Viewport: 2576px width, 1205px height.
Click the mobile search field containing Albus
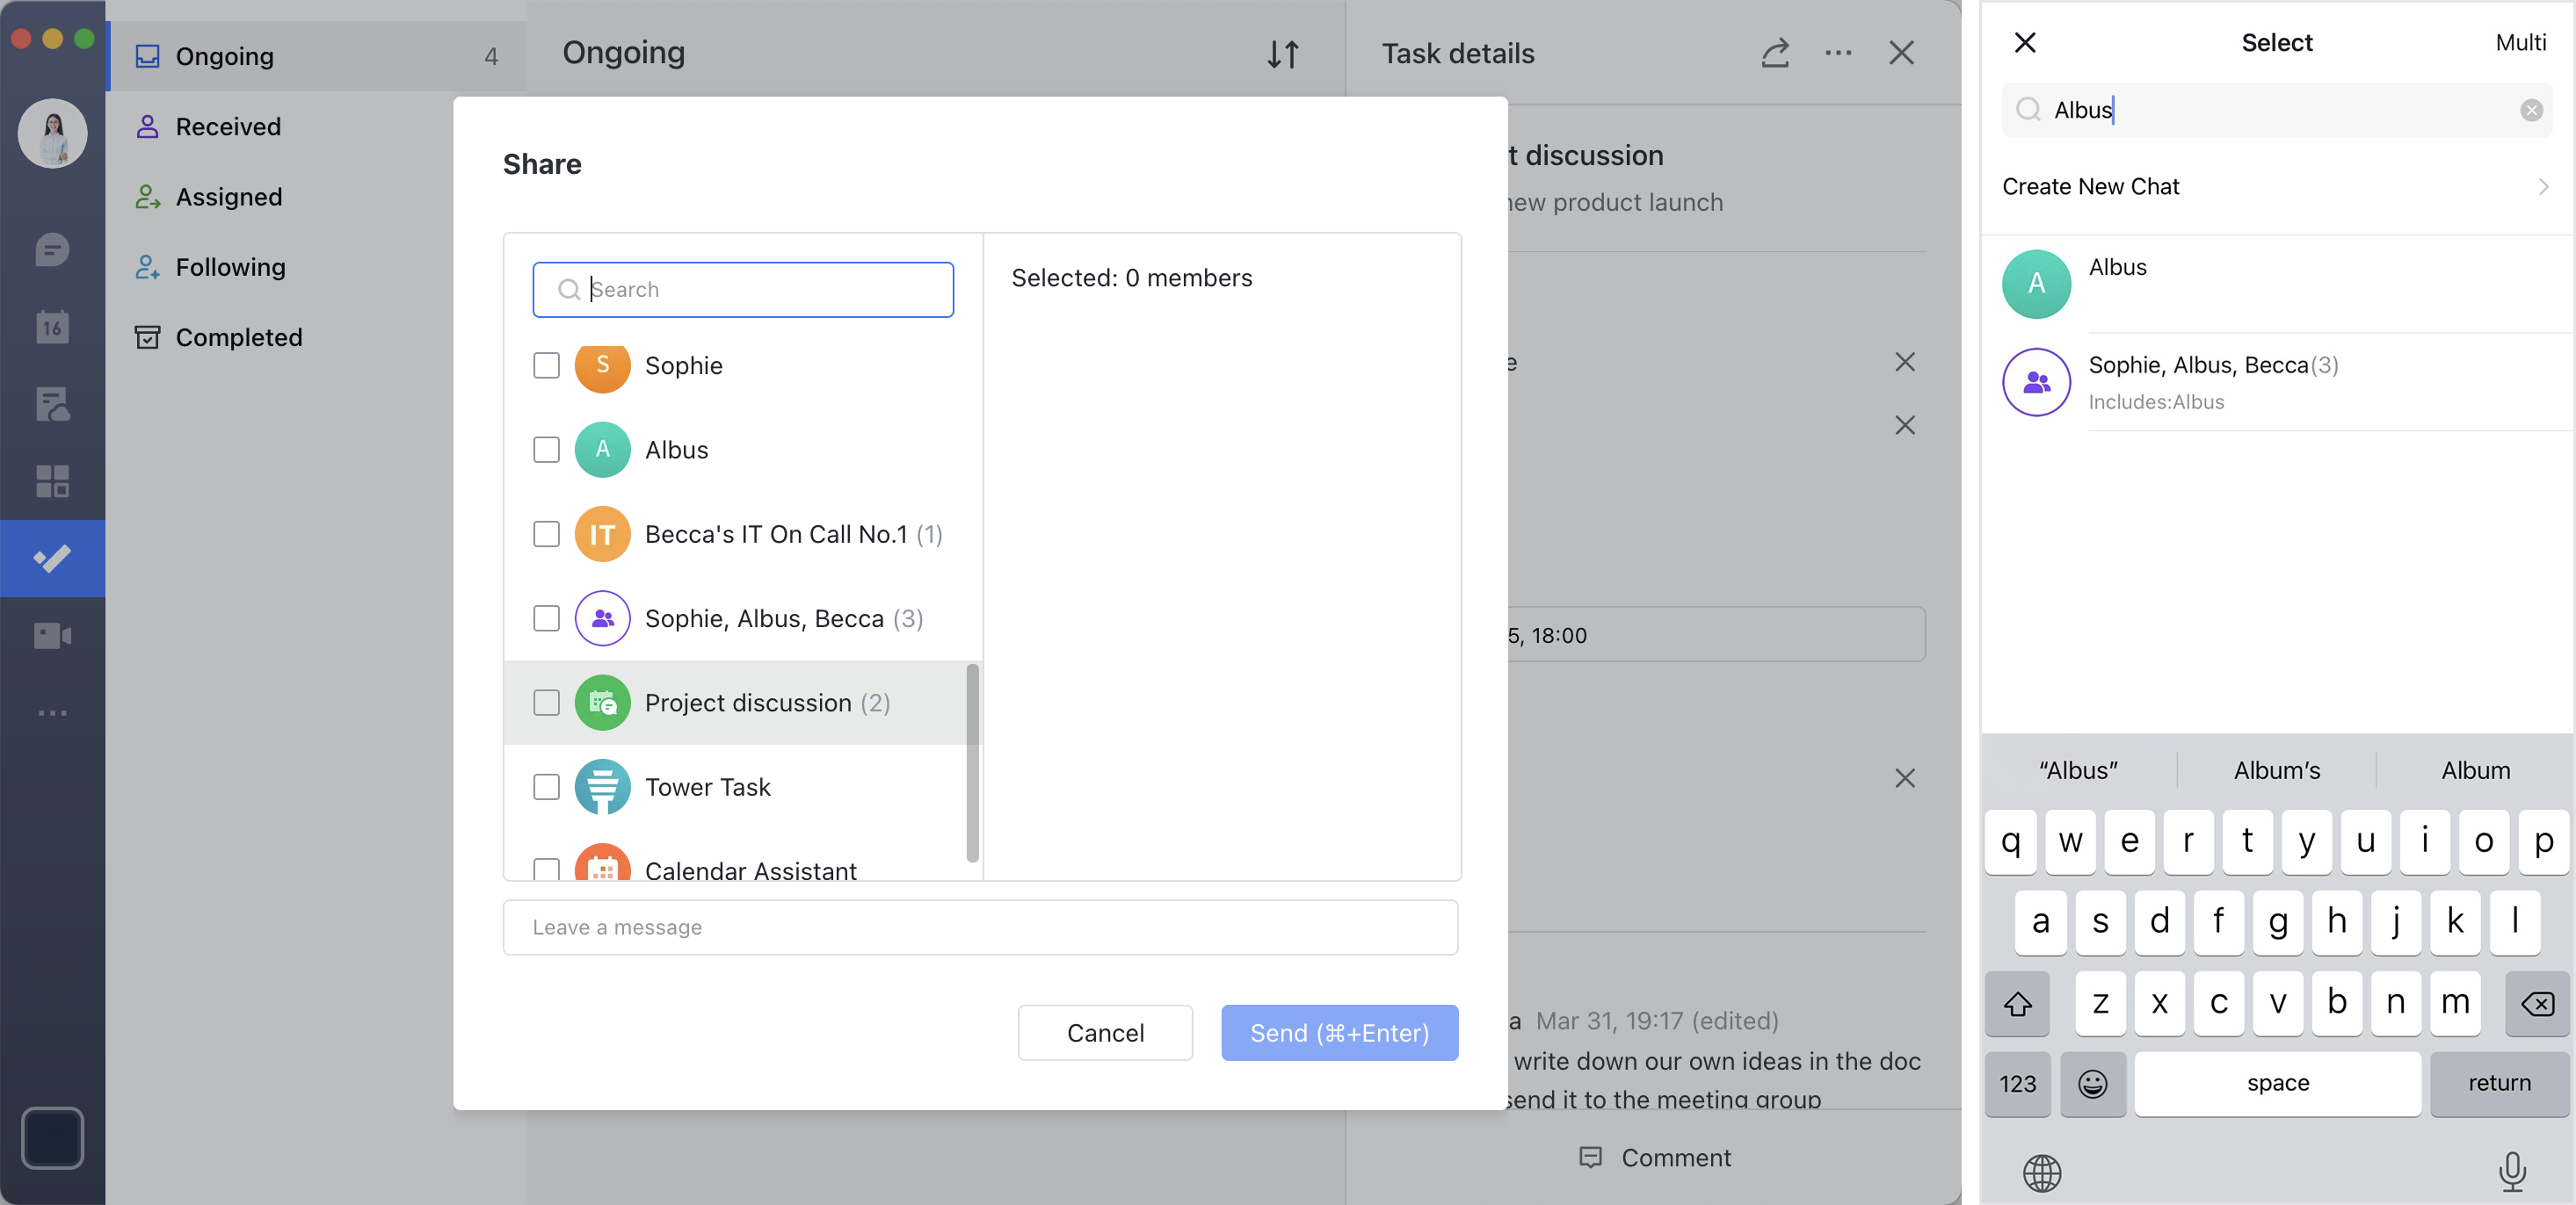coord(2276,110)
